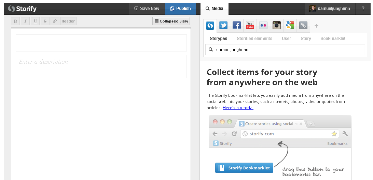Open Here's a tutorial link
Image resolution: width=373 pixels, height=180 pixels.
pos(238,108)
